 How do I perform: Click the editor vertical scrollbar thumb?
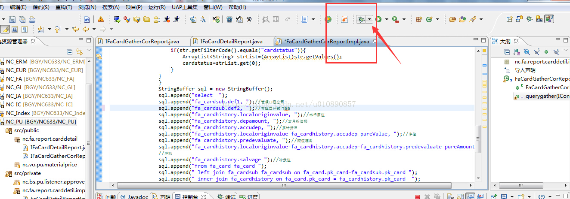click(478, 139)
